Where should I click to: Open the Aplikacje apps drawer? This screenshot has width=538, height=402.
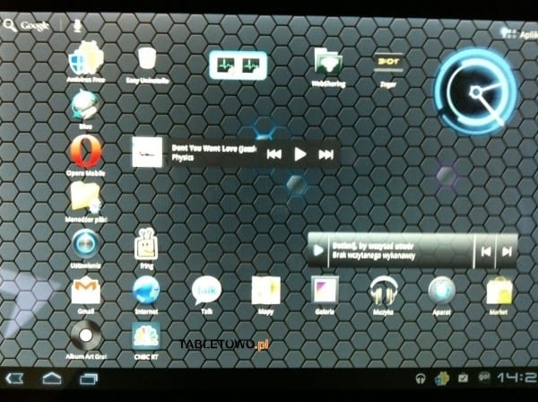click(x=519, y=33)
